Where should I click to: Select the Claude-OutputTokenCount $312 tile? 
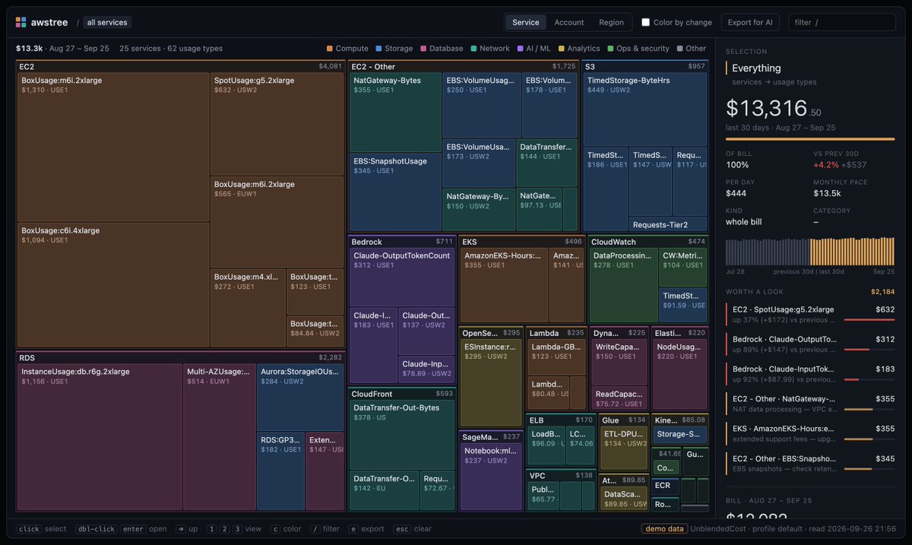click(x=402, y=277)
